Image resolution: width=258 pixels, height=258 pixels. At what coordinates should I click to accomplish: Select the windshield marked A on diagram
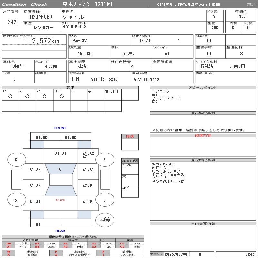[60, 169]
